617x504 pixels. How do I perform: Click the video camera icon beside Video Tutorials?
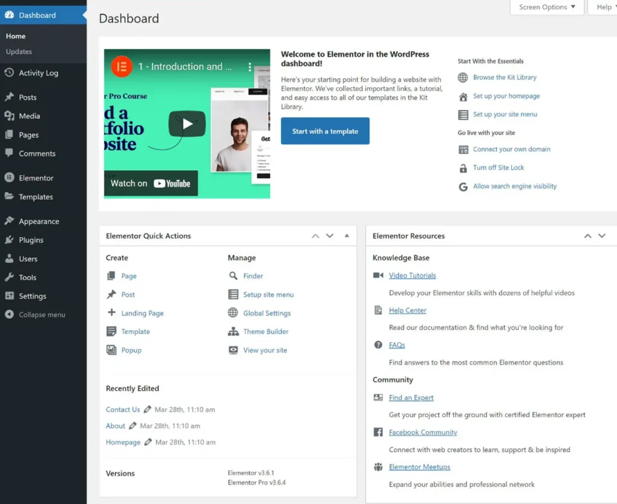[x=378, y=275]
